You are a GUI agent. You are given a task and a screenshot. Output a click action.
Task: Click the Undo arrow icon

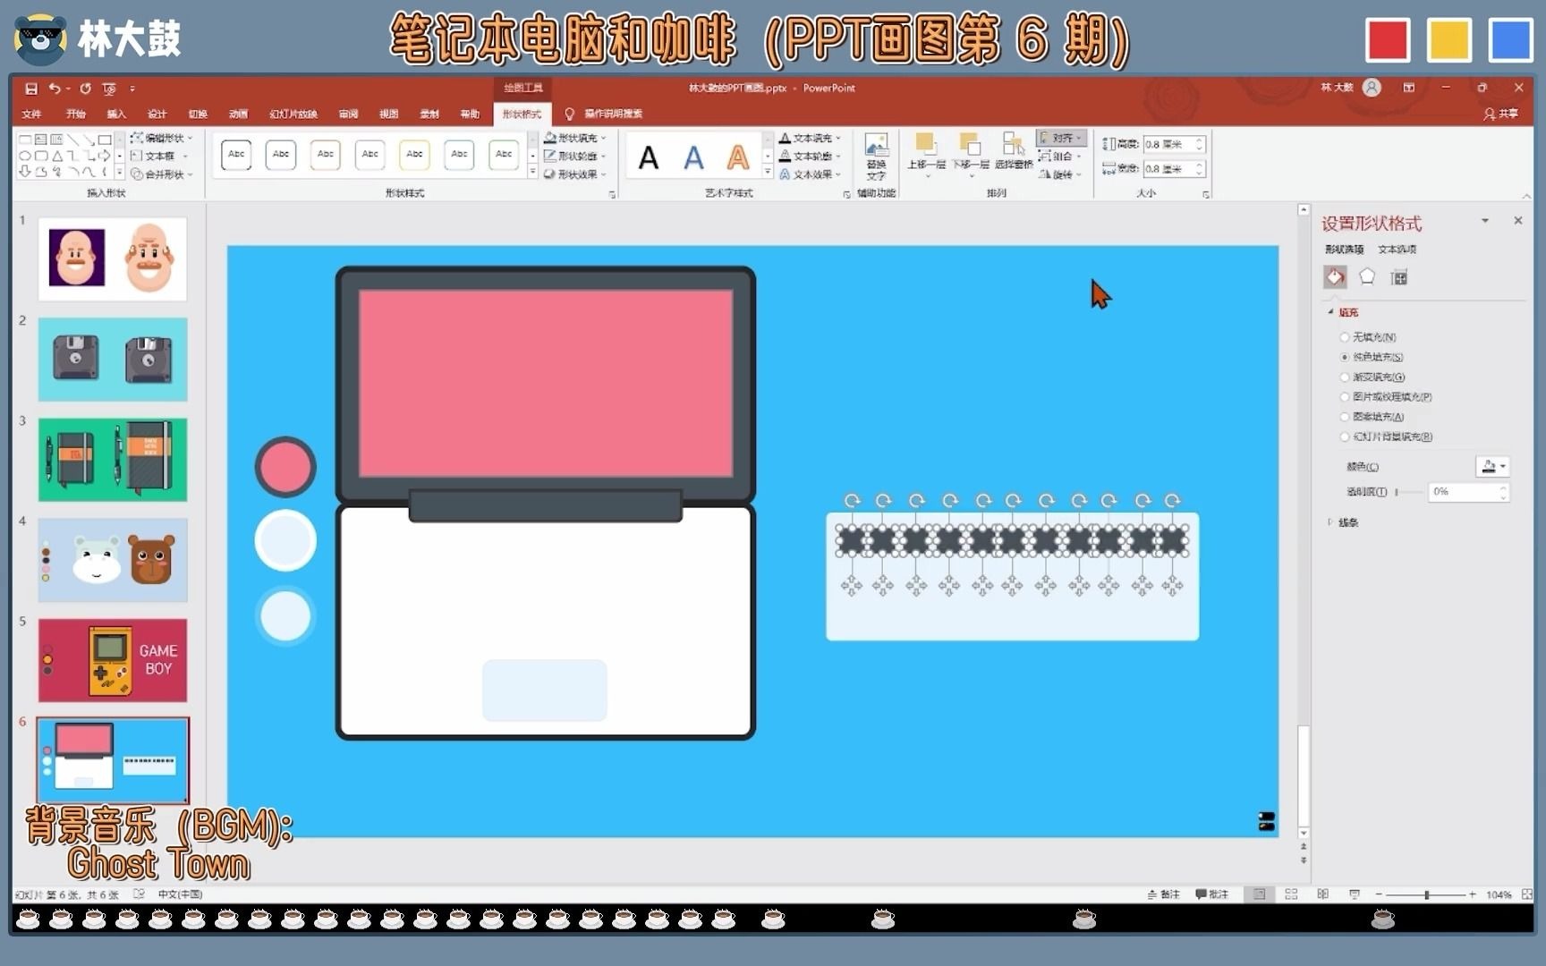pyautogui.click(x=55, y=89)
